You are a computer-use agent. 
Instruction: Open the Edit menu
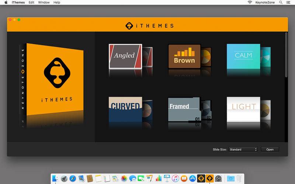point(31,3)
